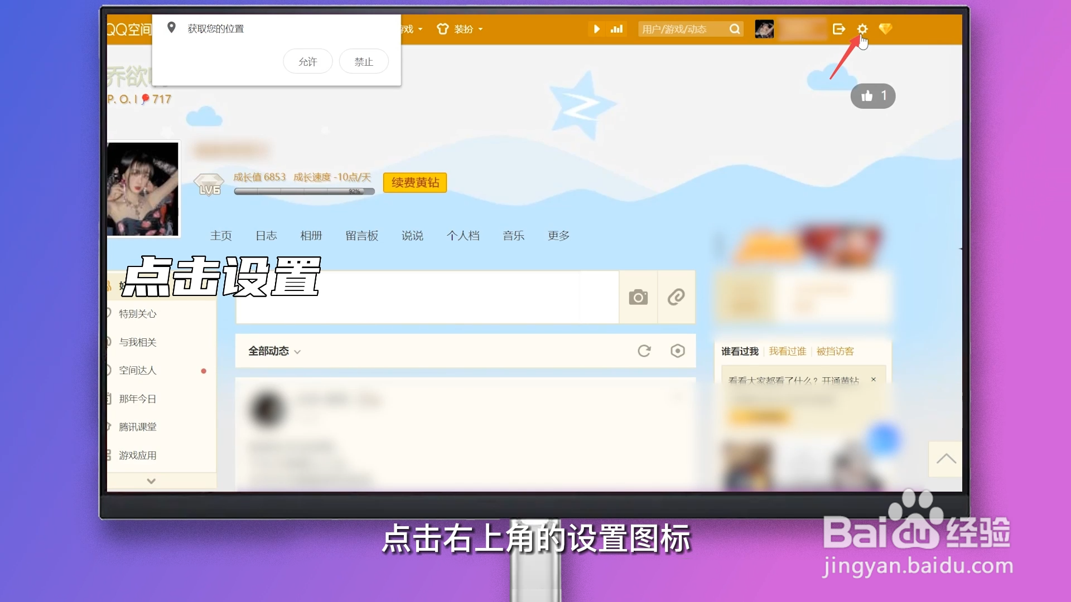Refresh the feed with refresh icon
This screenshot has width=1071, height=602.
644,351
